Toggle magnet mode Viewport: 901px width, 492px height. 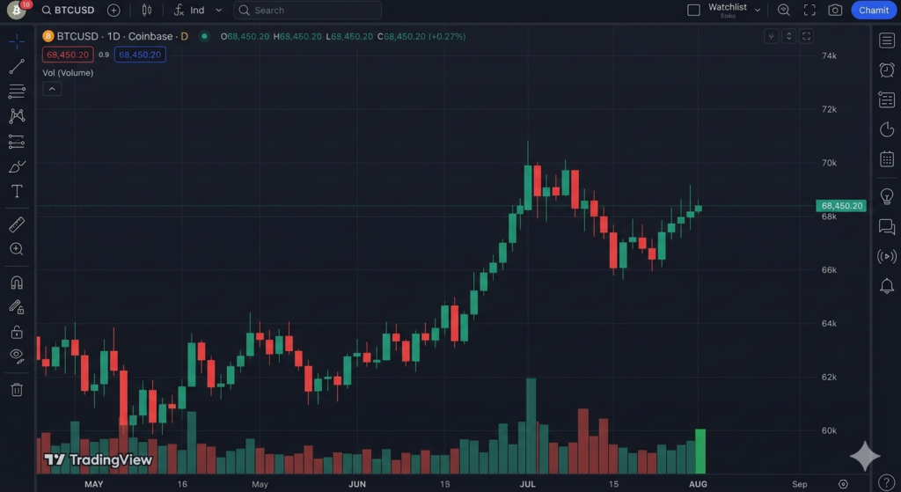17,283
